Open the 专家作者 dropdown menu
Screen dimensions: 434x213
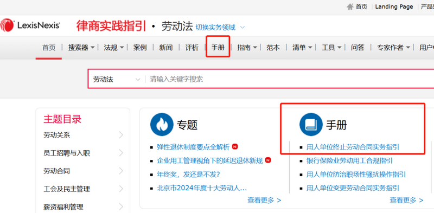[x=393, y=48]
